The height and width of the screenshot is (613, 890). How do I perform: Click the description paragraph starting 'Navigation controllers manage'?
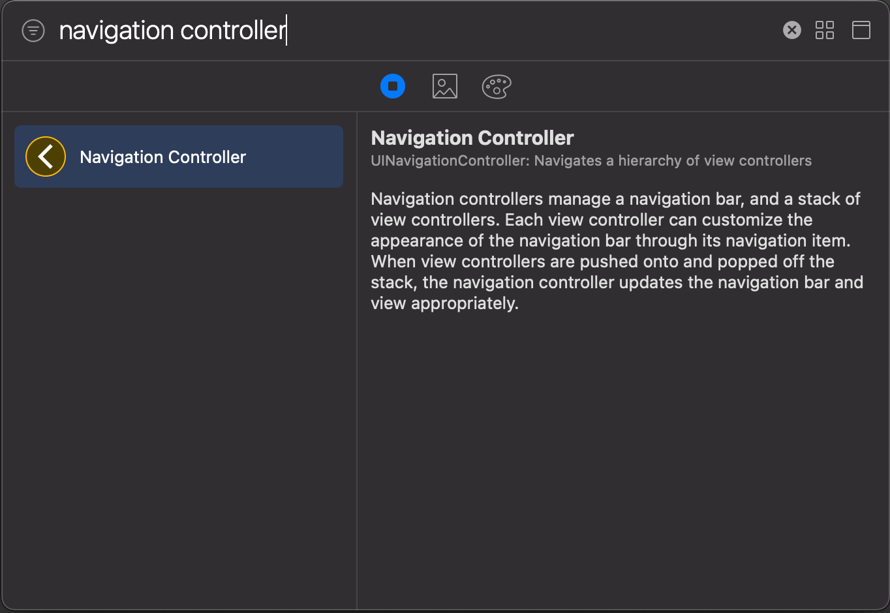[x=617, y=251]
